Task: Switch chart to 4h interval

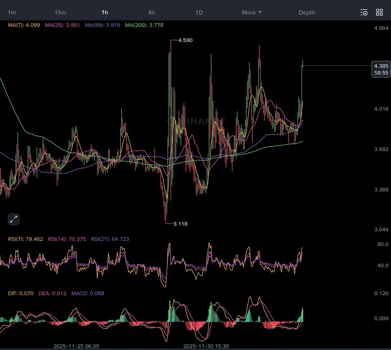Action: click(151, 12)
